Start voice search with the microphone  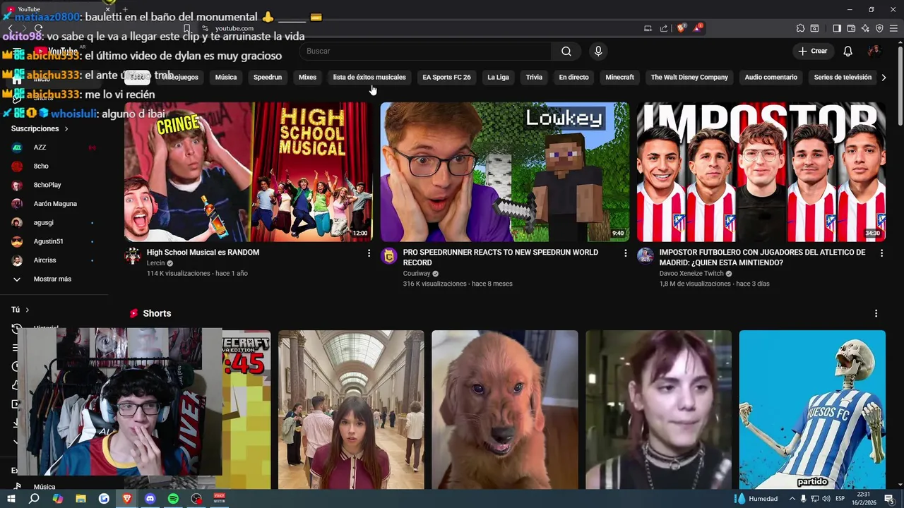coord(598,51)
